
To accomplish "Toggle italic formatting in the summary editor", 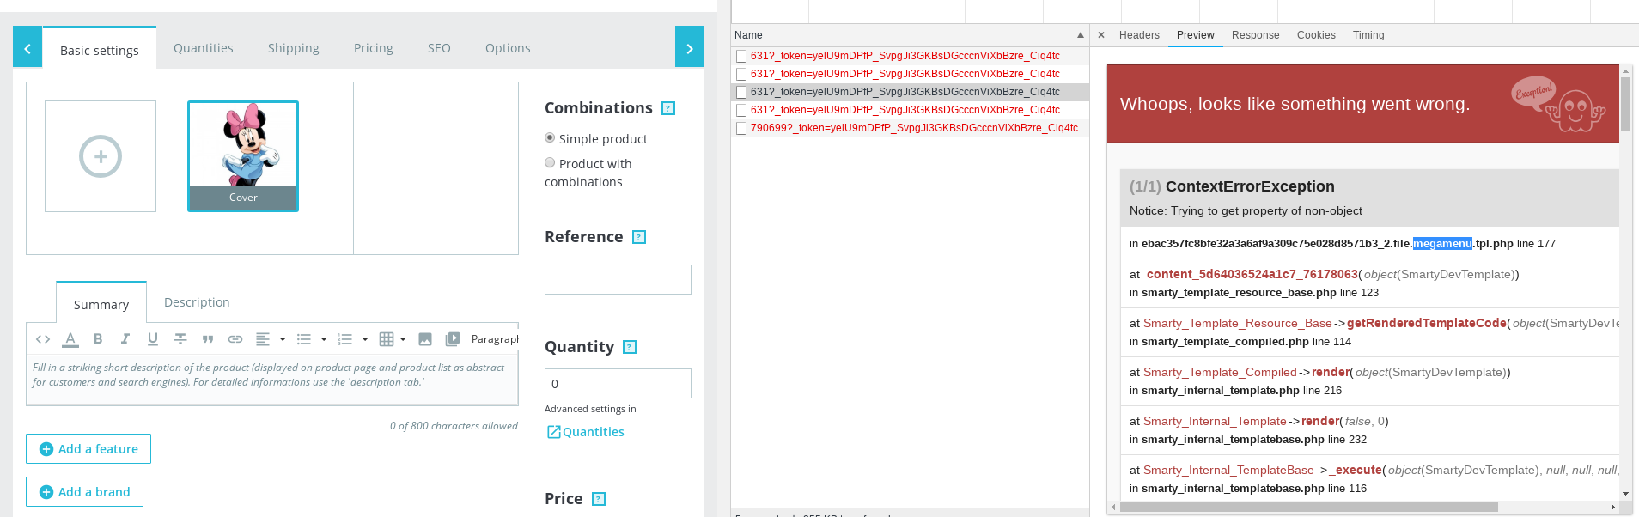I will (x=125, y=339).
